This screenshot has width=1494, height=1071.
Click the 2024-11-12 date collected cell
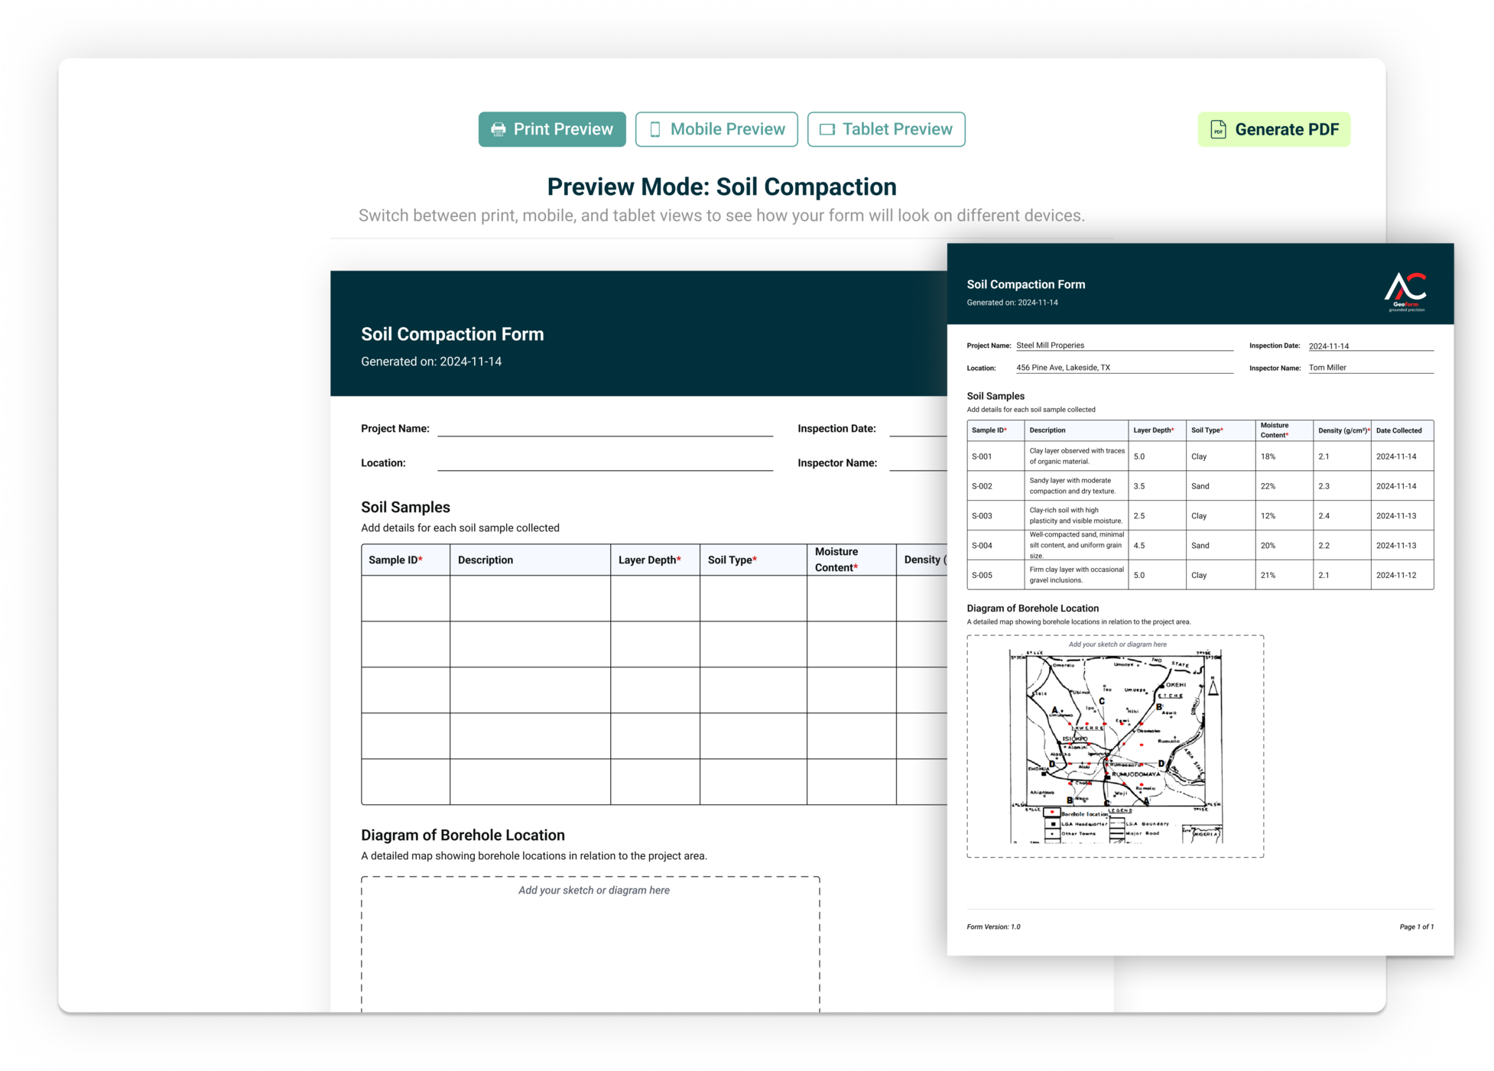pyautogui.click(x=1401, y=575)
